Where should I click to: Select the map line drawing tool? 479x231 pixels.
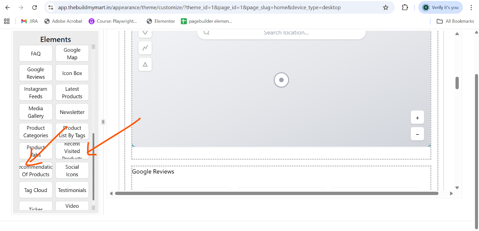tap(145, 48)
